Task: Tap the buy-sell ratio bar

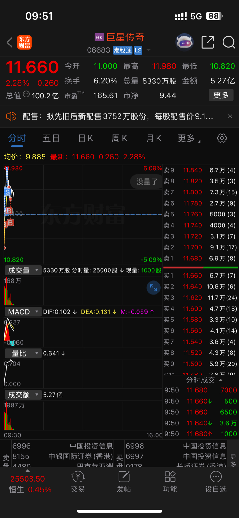Action: [x=201, y=267]
